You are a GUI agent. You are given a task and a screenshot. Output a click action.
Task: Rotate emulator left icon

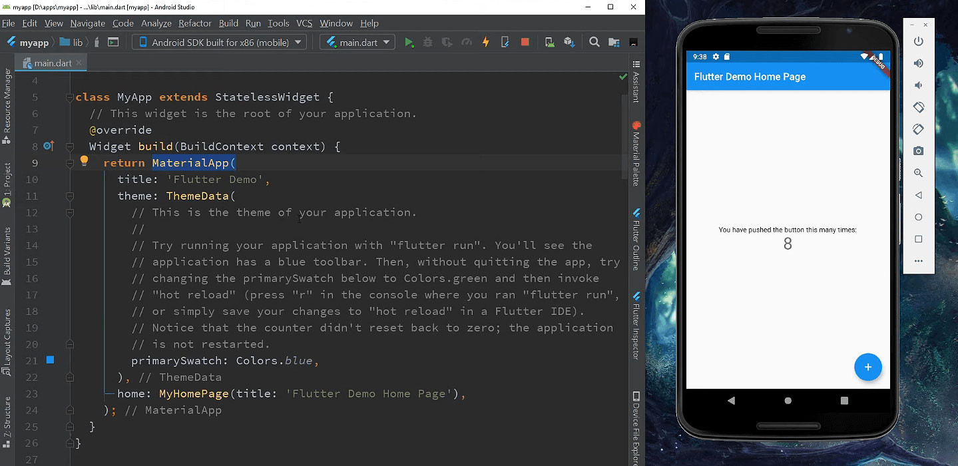point(919,107)
